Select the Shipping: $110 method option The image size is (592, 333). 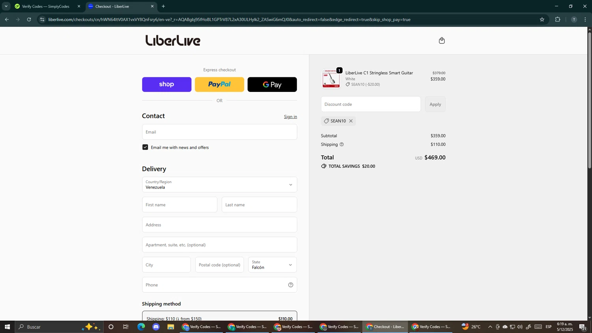point(219,316)
